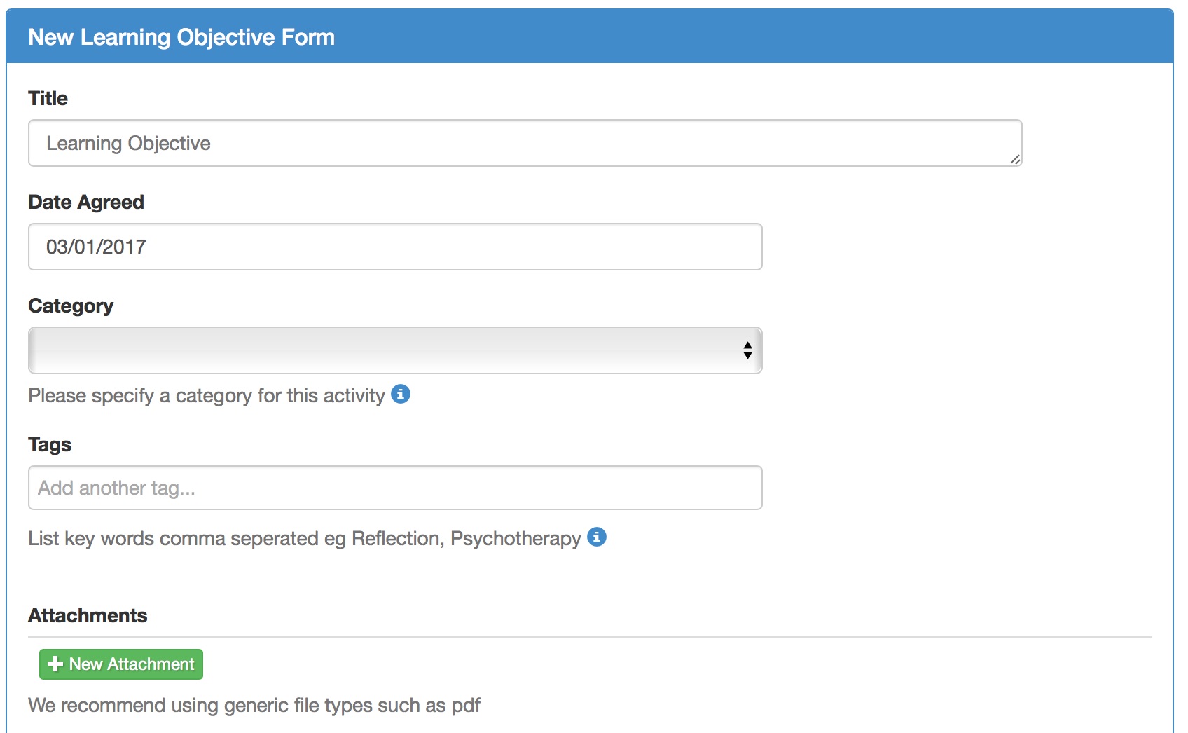The width and height of the screenshot is (1188, 733).
Task: Click the Date Agreed label
Action: 86,202
